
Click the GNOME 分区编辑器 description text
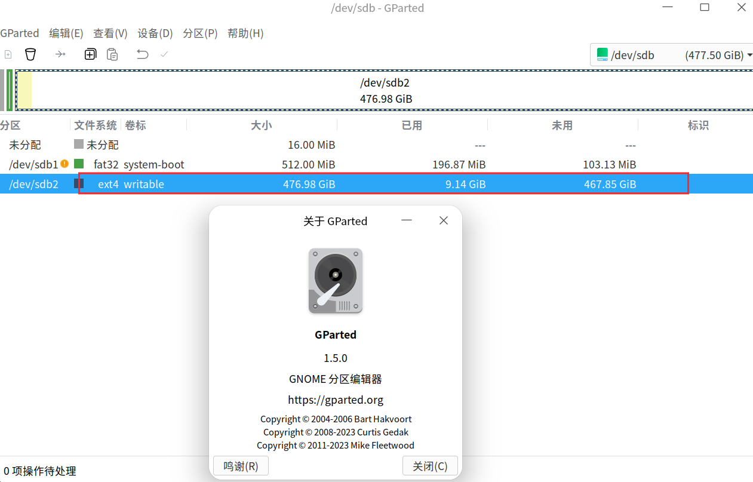coord(336,379)
